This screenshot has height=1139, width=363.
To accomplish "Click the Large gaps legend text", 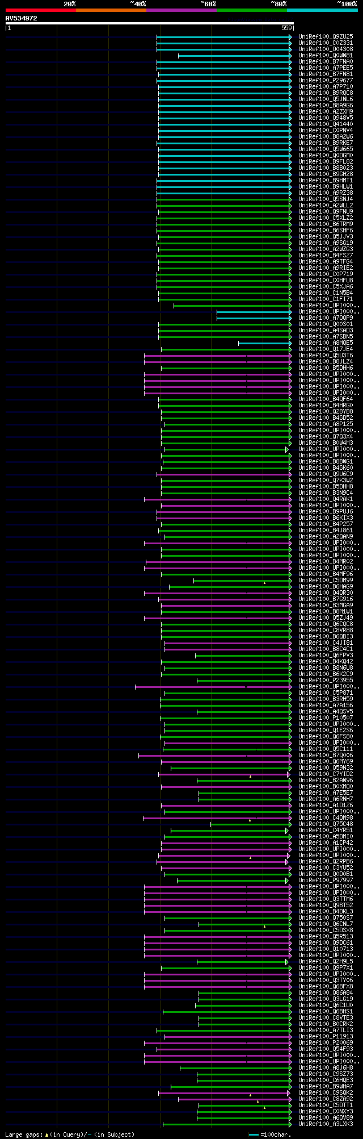I will (x=70, y=1134).
